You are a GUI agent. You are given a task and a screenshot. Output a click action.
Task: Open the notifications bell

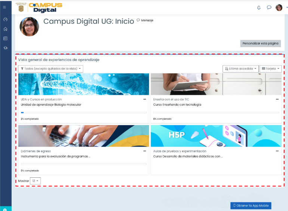[259, 7]
